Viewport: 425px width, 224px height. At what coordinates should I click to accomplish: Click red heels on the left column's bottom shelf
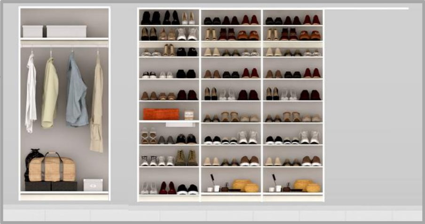[167, 188]
